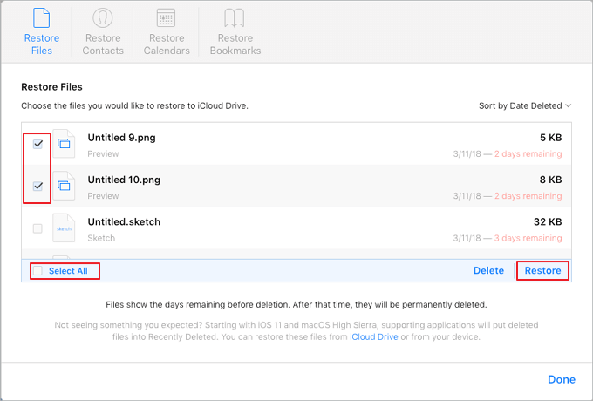
Task: Uncheck the Untitled 9.png checkbox
Action: pyautogui.click(x=37, y=145)
